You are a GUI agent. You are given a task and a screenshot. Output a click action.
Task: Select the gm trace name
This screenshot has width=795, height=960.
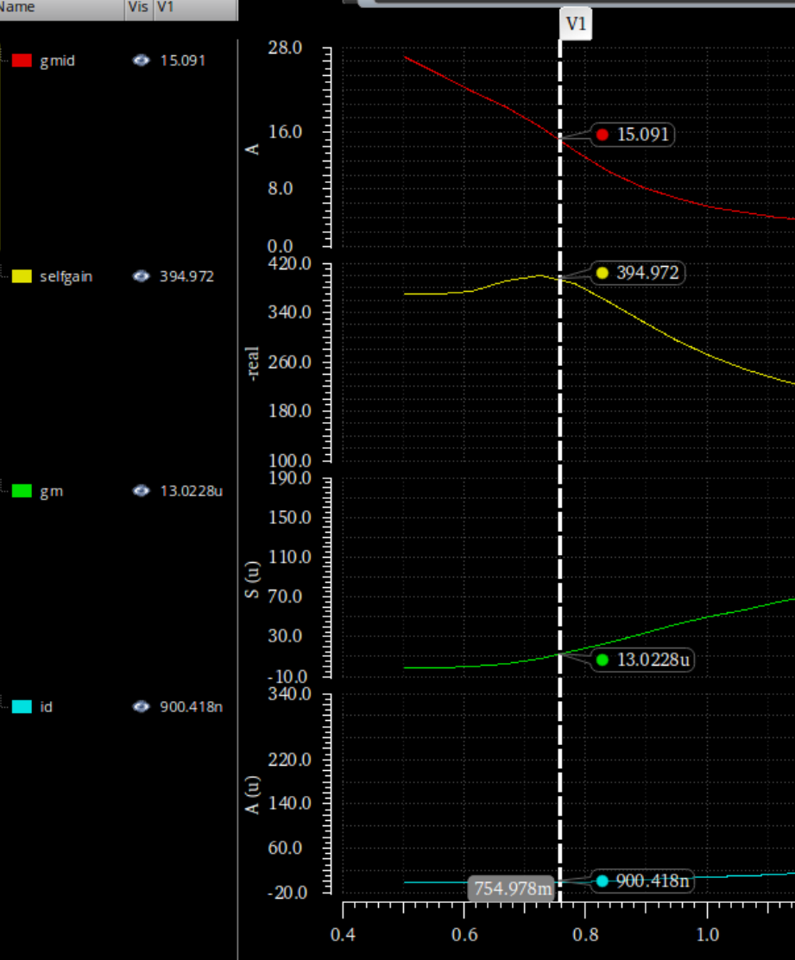coord(52,491)
